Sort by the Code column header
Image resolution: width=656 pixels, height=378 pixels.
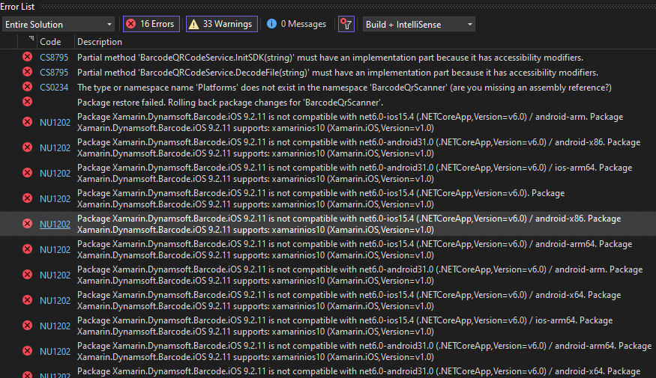click(50, 42)
